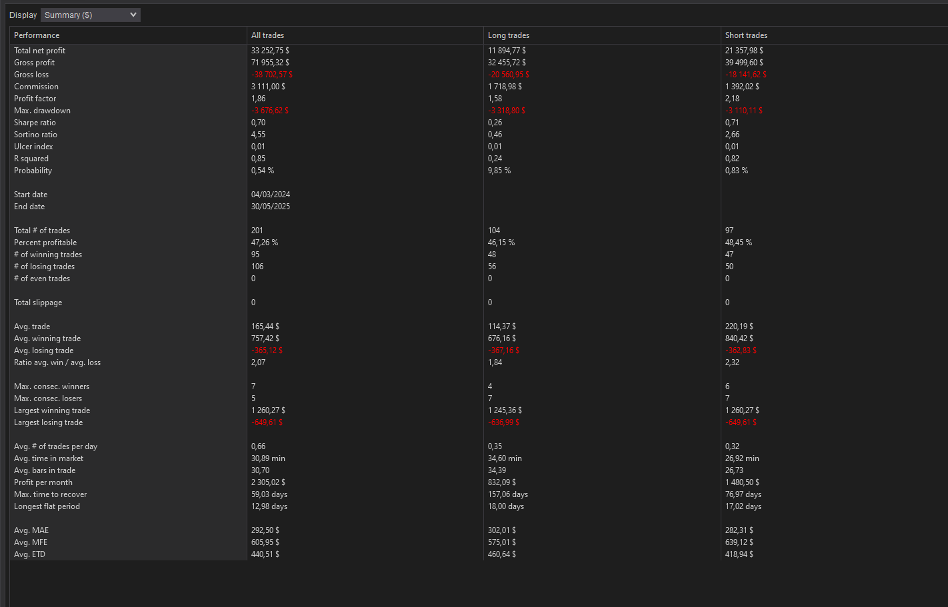Select the Avg. MAE row label
Viewport: 948px width, 607px height.
[31, 530]
